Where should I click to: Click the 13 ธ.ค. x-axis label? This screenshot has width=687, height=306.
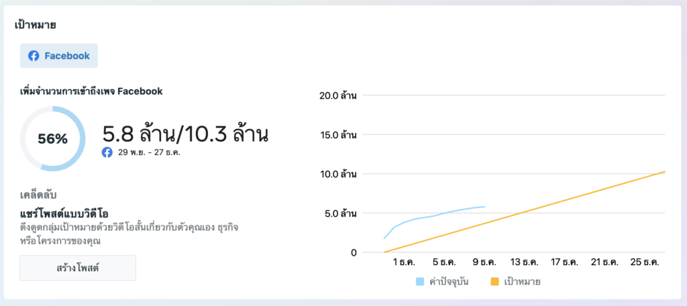[524, 262]
